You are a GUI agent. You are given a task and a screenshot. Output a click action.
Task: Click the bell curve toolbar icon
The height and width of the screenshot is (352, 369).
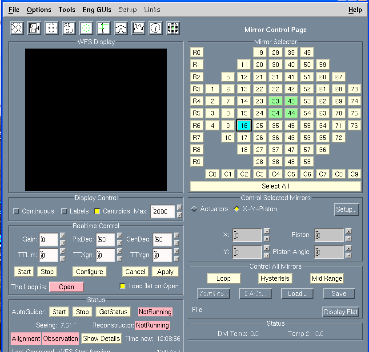[121, 29]
